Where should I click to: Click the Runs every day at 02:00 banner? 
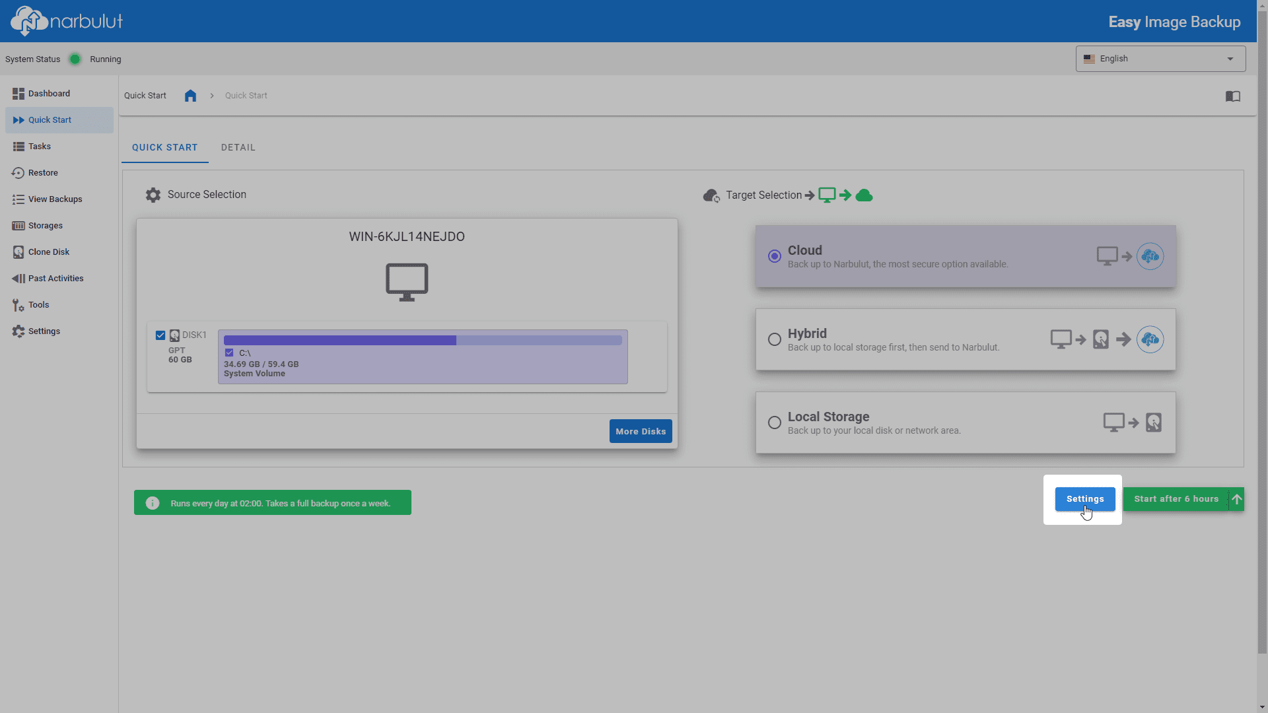point(273,502)
